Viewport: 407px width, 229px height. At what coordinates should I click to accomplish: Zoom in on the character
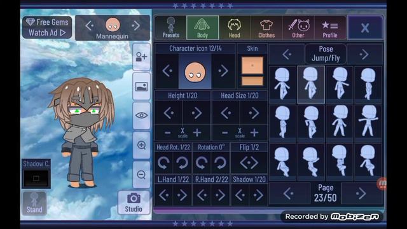141,145
